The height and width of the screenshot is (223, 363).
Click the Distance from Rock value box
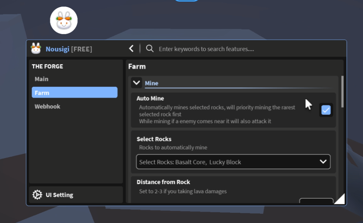316,201
